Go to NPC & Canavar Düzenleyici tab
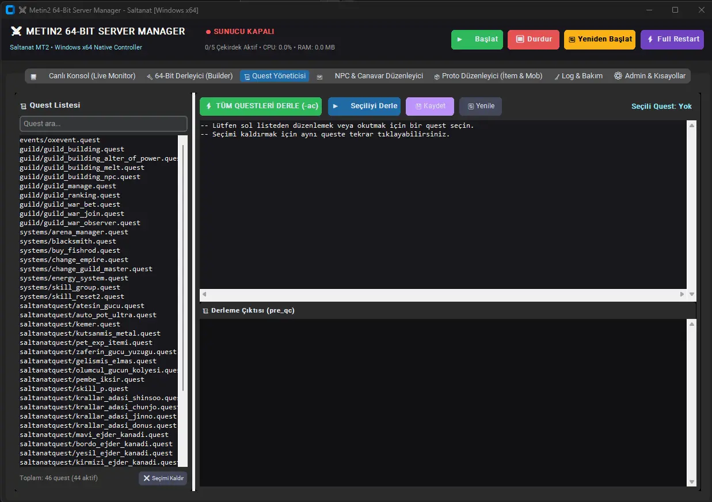This screenshot has height=502, width=712. click(371, 76)
